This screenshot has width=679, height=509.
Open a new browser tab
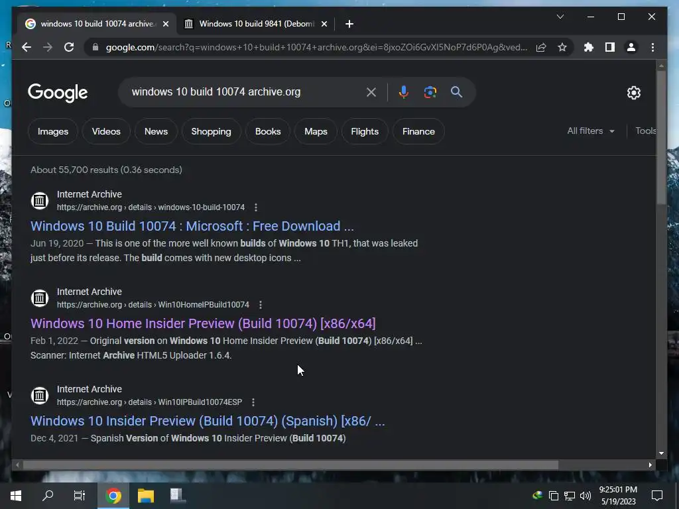(x=349, y=24)
